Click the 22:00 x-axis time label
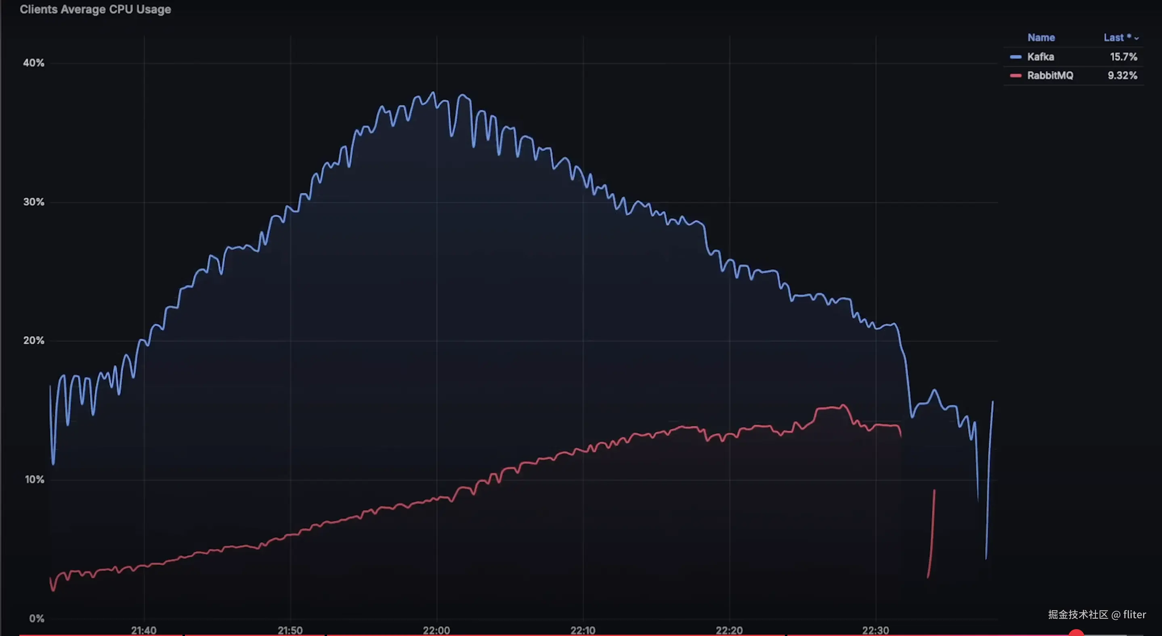Image resolution: width=1162 pixels, height=636 pixels. 436,630
